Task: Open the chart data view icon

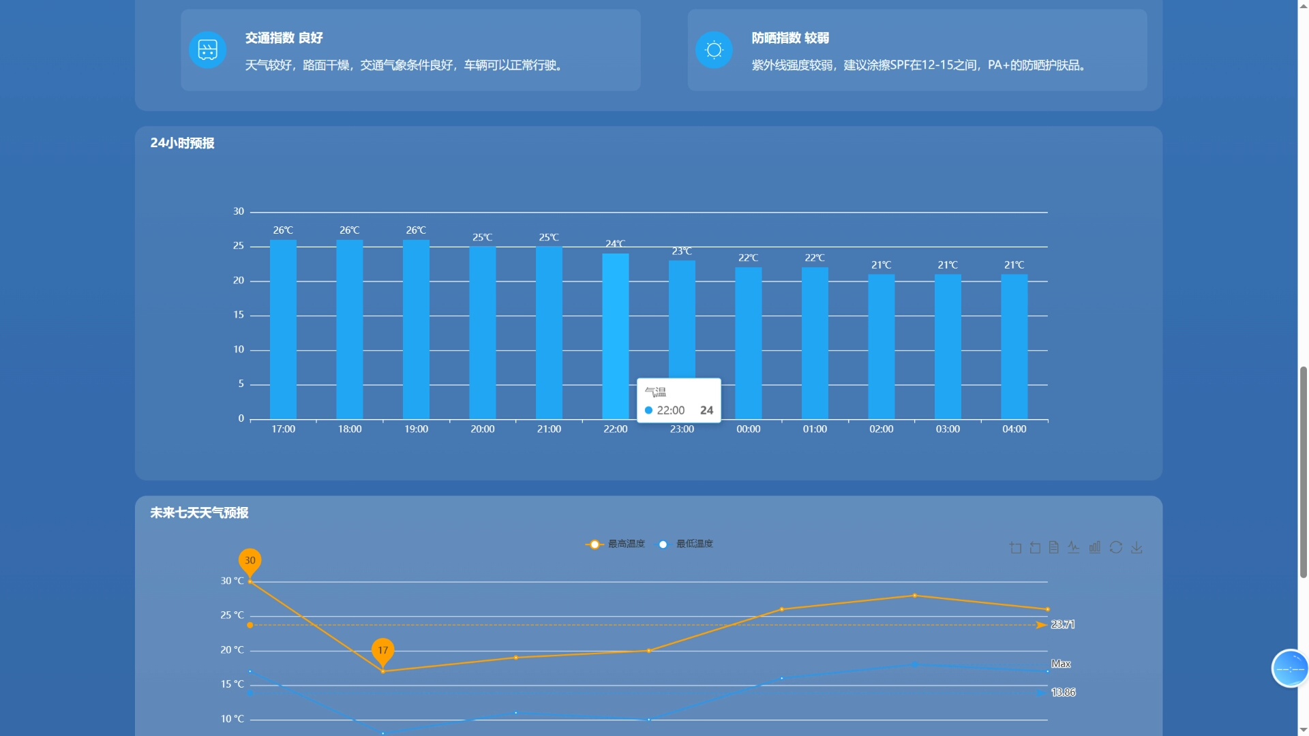Action: (x=1054, y=548)
